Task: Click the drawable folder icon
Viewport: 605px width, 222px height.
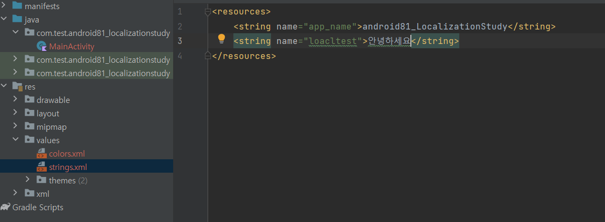Action: tap(30, 100)
